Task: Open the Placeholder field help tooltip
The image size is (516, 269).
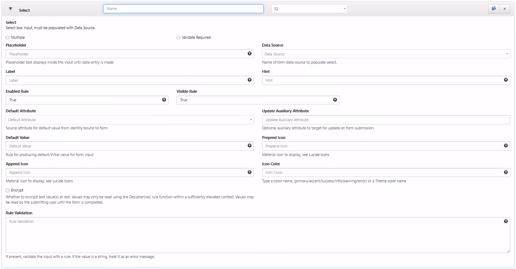Action: tap(249, 53)
